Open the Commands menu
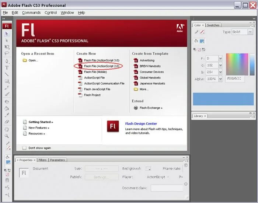 click(x=31, y=13)
